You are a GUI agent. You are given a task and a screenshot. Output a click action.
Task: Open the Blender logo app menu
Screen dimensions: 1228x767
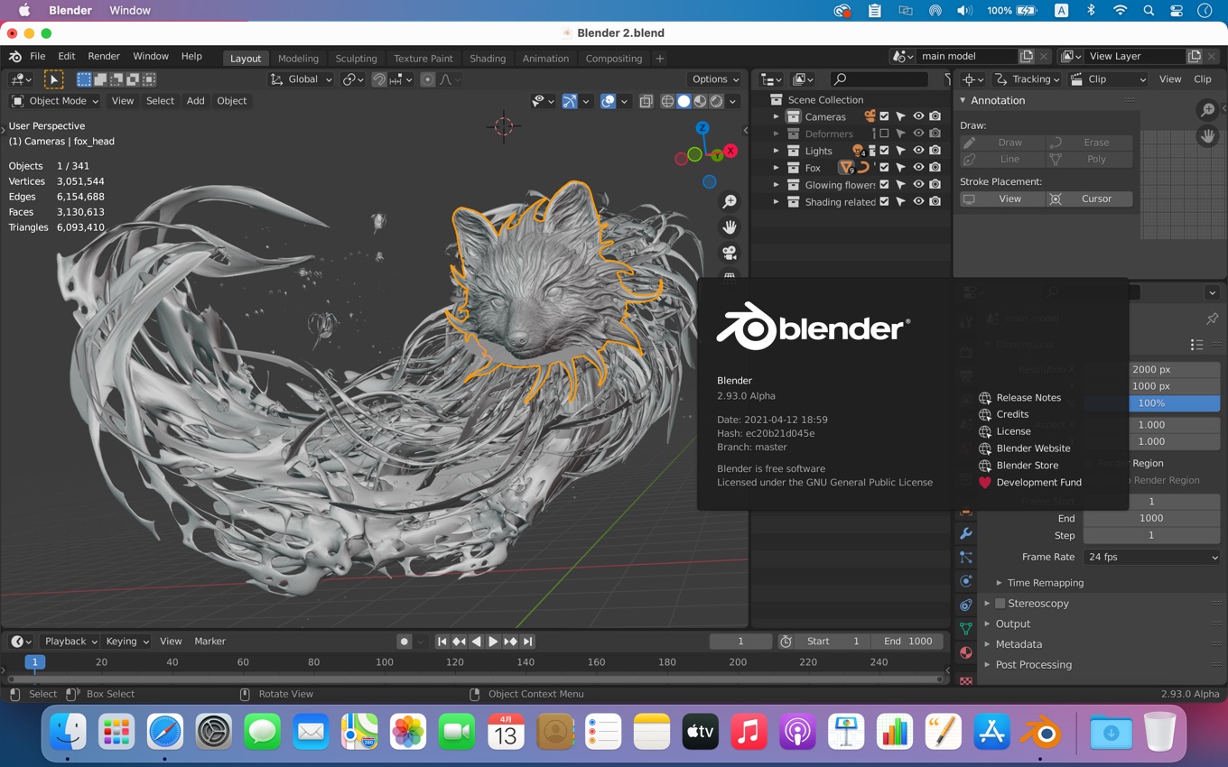15,56
